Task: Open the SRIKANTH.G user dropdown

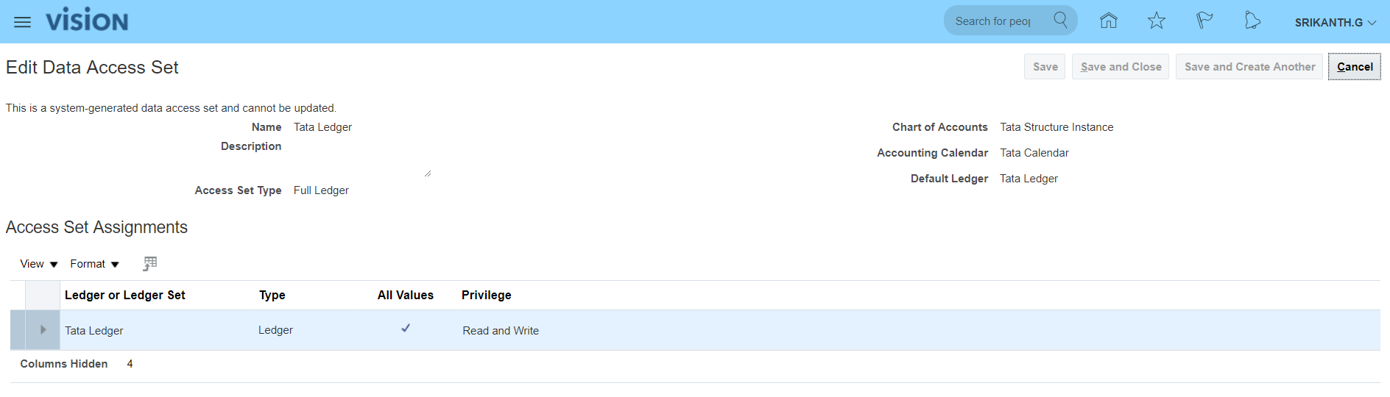Action: pos(1335,23)
